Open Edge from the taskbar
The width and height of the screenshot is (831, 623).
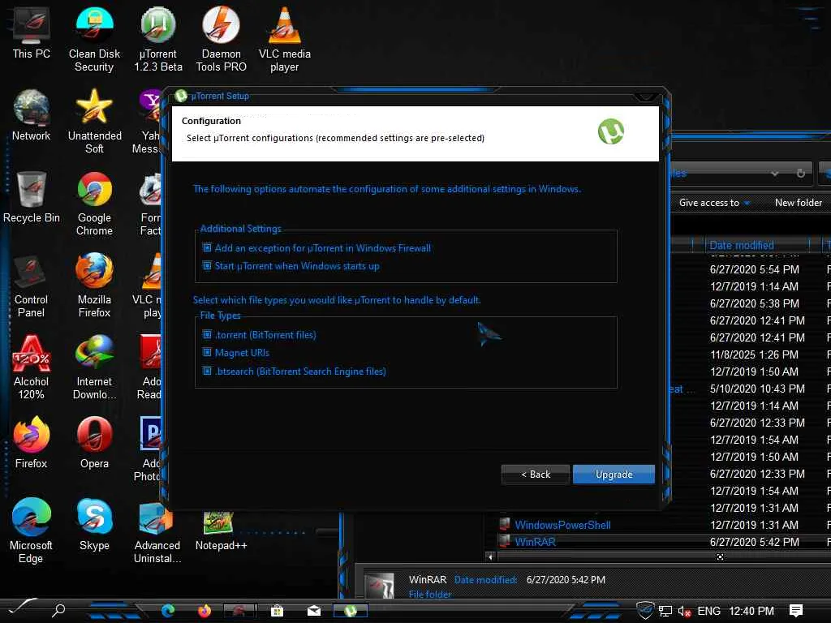169,611
